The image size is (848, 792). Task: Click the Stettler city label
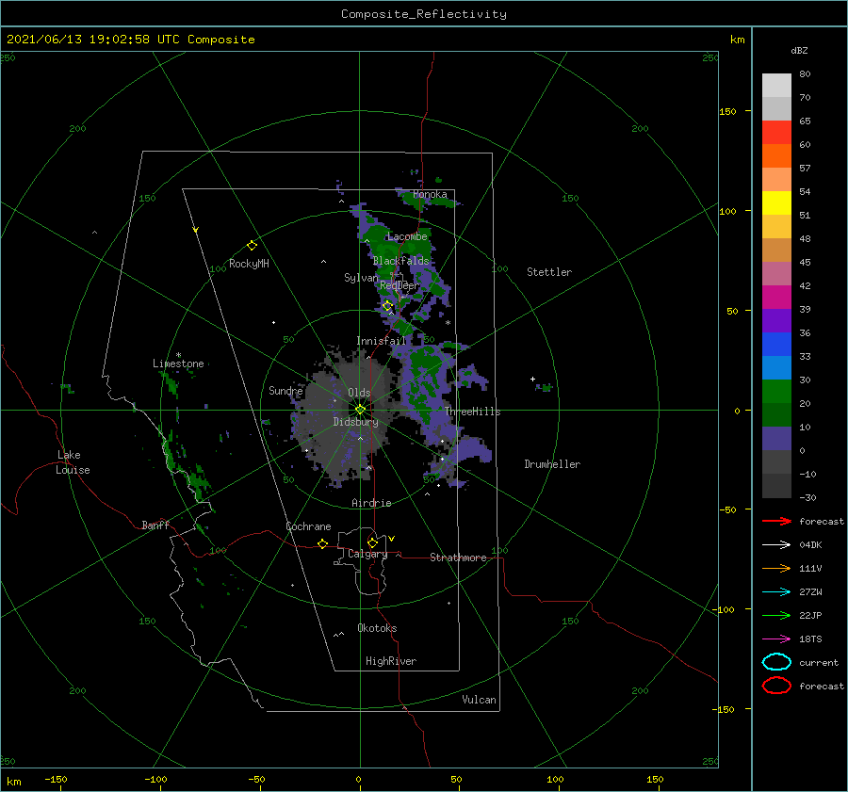tap(549, 272)
